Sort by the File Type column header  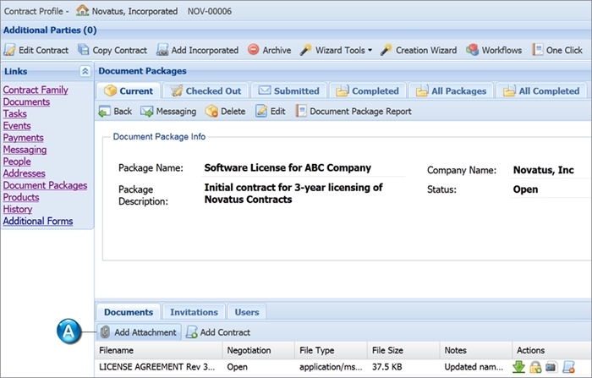point(331,350)
